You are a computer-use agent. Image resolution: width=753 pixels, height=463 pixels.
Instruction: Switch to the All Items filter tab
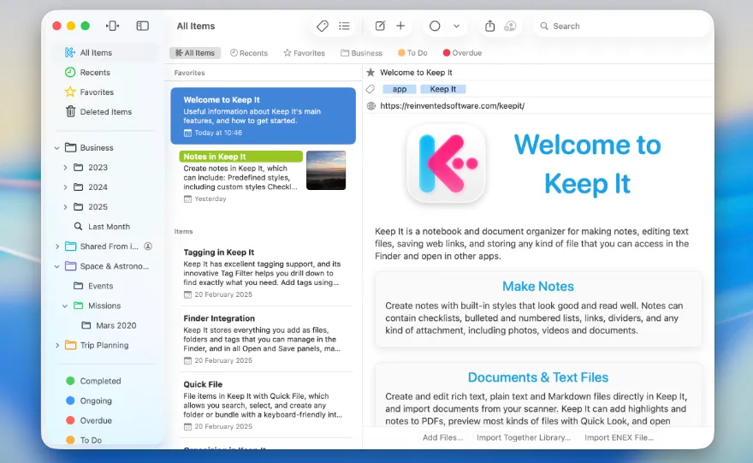195,53
